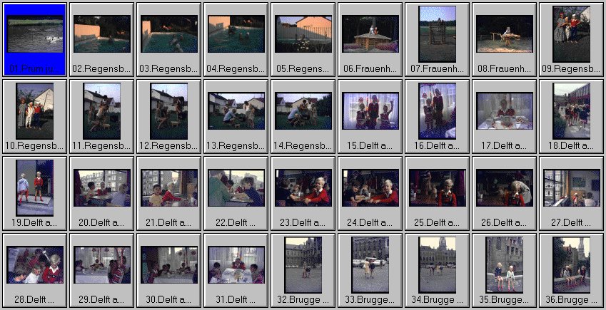Click the 10.Regensb thumbnail

coord(35,111)
